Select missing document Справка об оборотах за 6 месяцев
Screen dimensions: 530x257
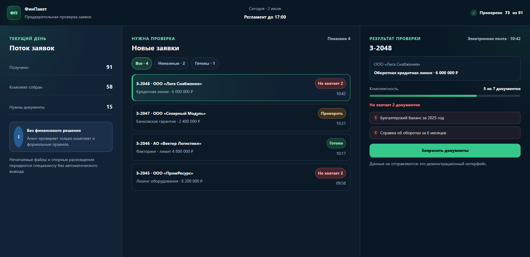(445, 133)
